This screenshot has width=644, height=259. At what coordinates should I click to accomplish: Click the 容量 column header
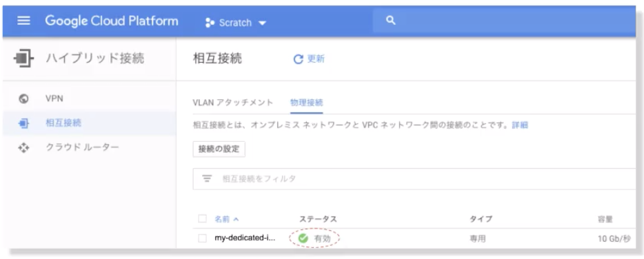pos(605,220)
